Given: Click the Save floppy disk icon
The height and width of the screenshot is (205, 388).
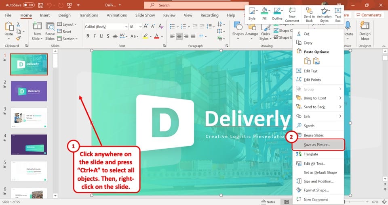Looking at the screenshot, I should [41, 5].
